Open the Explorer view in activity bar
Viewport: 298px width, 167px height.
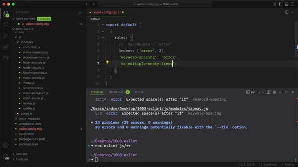[x=6, y=14]
